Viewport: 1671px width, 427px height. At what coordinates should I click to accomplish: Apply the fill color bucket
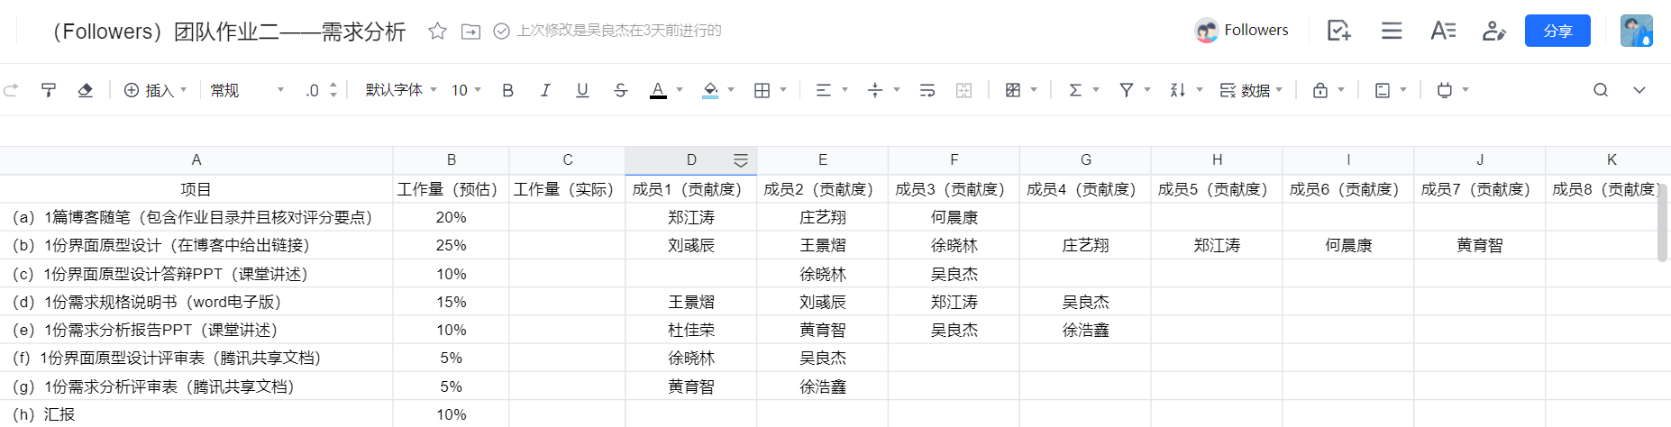710,90
